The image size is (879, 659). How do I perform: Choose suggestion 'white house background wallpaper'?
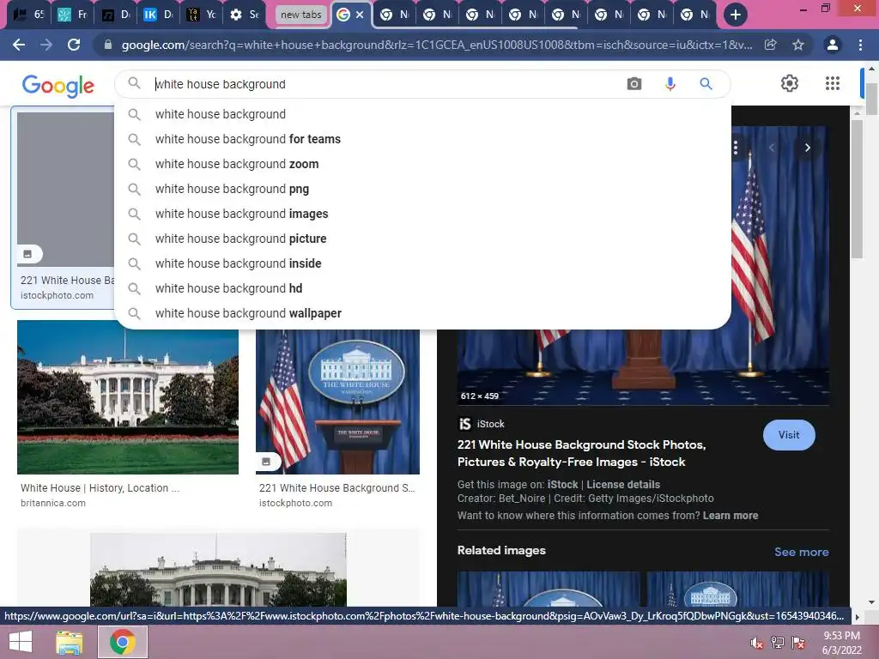click(422, 313)
